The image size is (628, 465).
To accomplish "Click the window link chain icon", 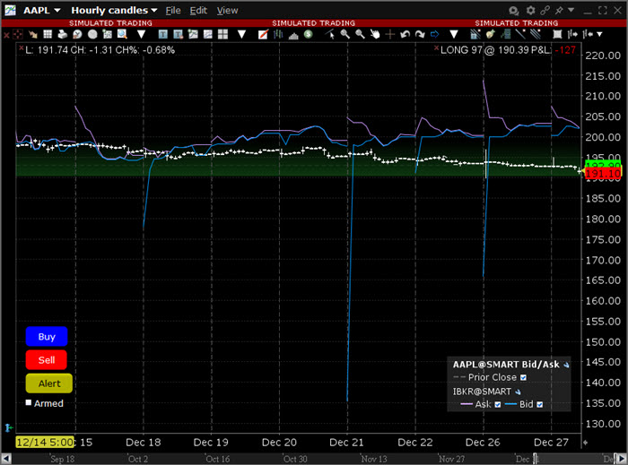I will [545, 11].
